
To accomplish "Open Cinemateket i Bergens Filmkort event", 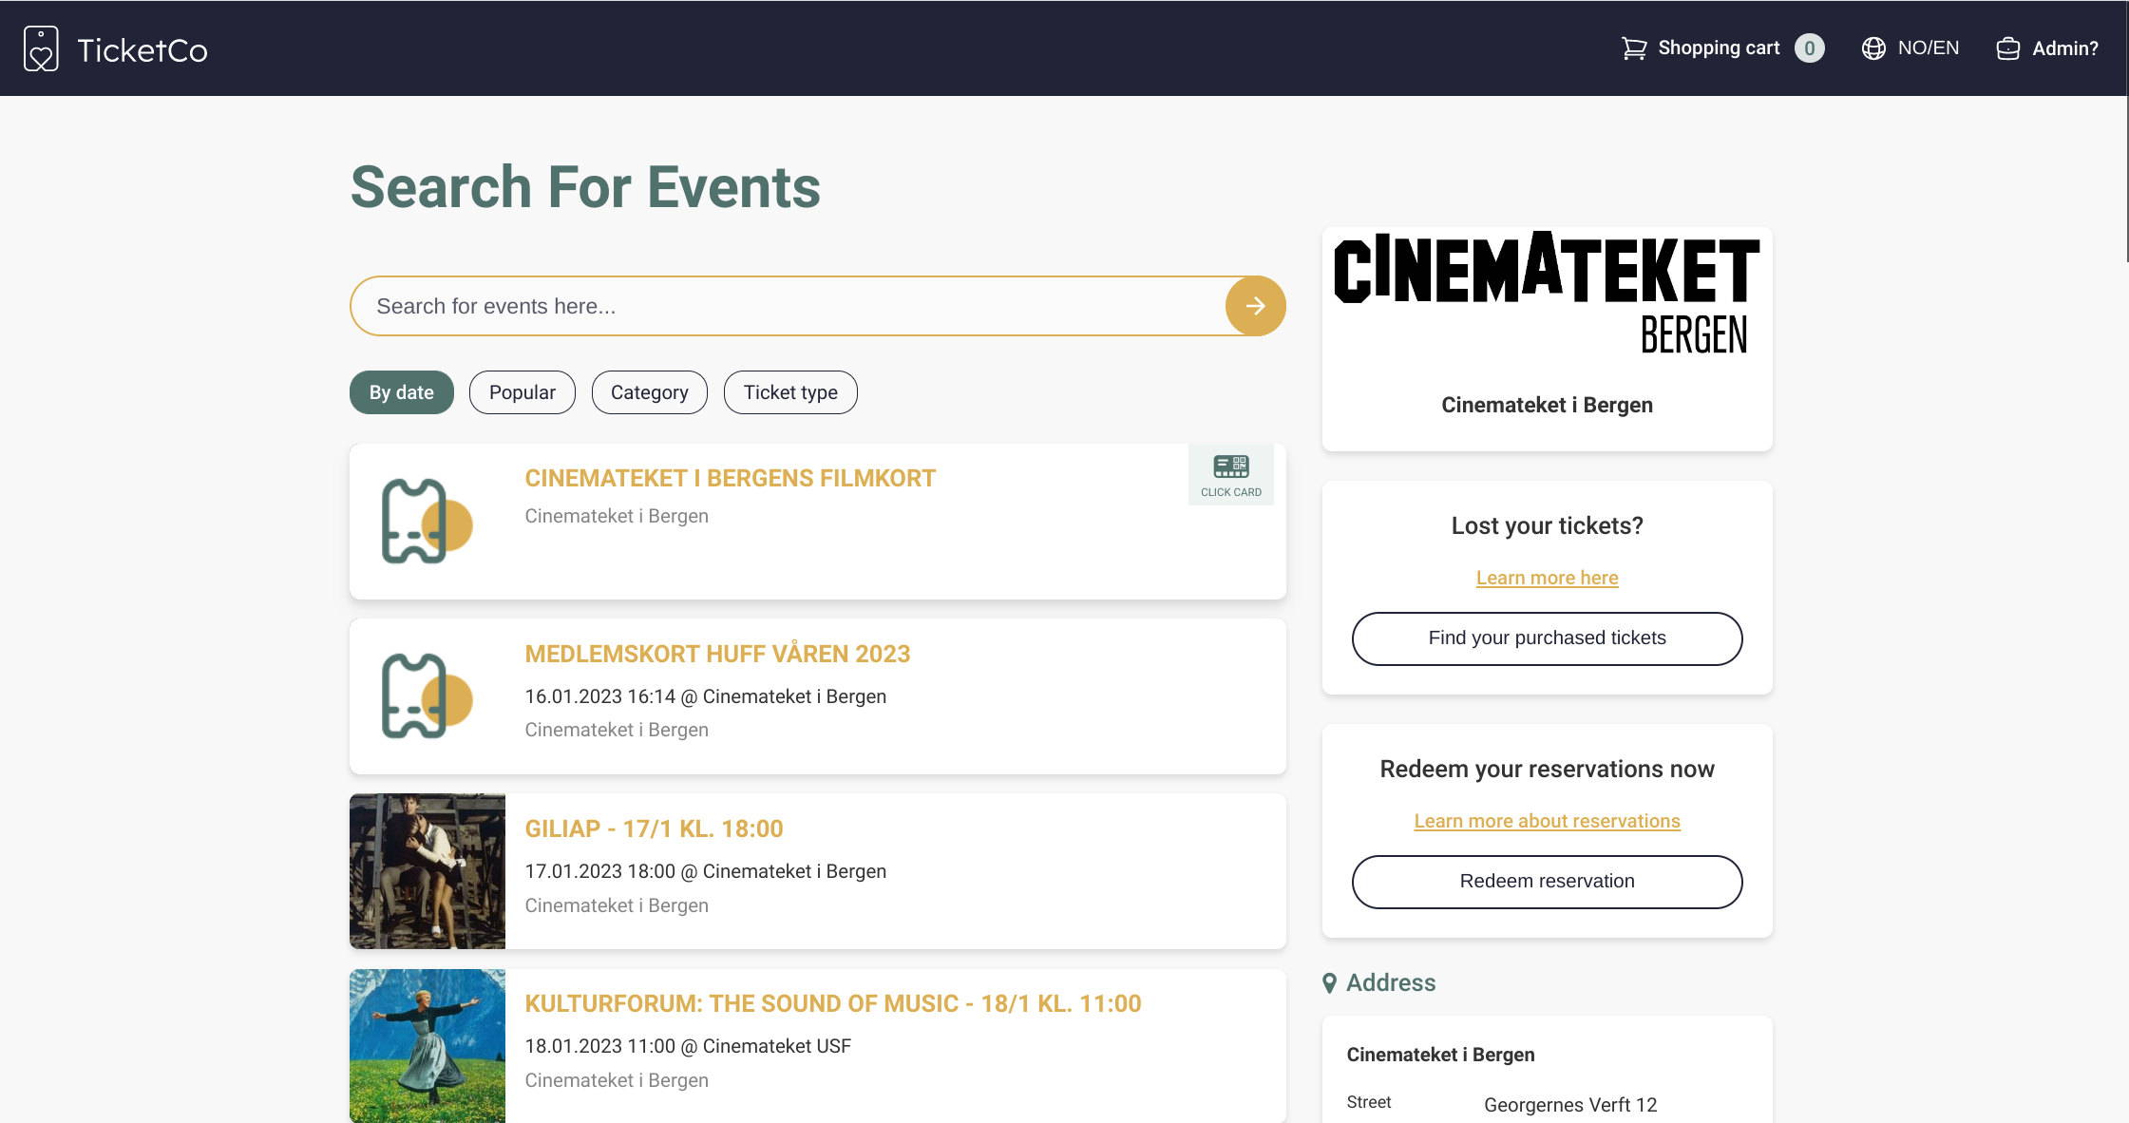I will pos(731,478).
